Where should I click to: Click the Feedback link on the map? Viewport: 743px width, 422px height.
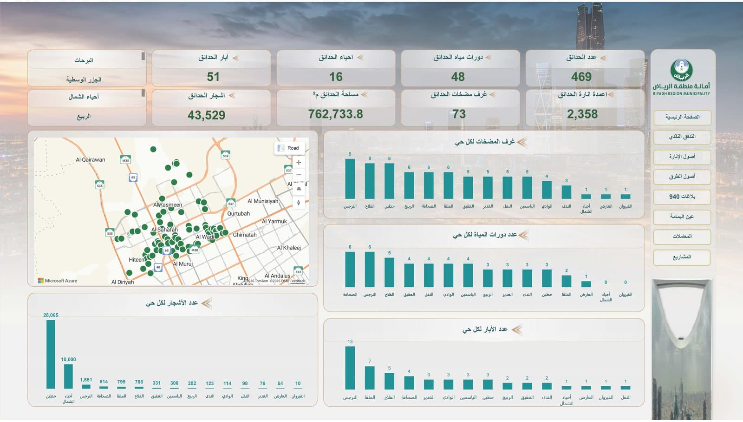pyautogui.click(x=298, y=281)
